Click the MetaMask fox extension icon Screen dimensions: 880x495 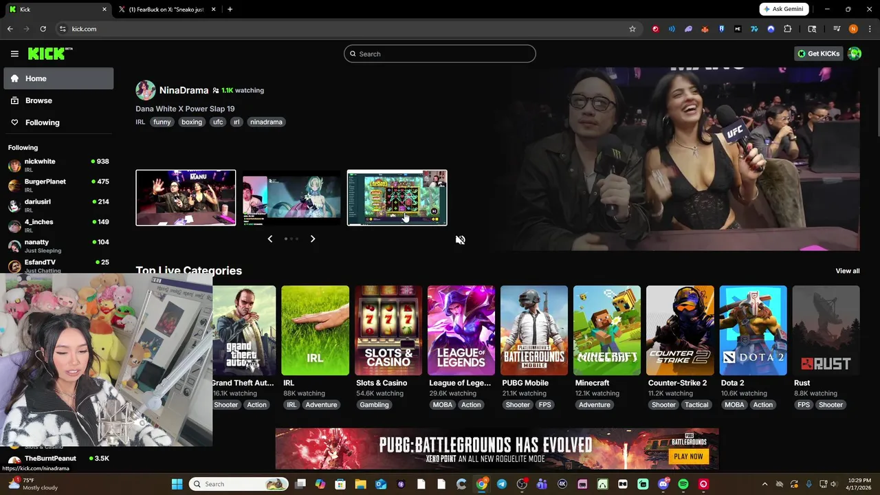click(705, 29)
